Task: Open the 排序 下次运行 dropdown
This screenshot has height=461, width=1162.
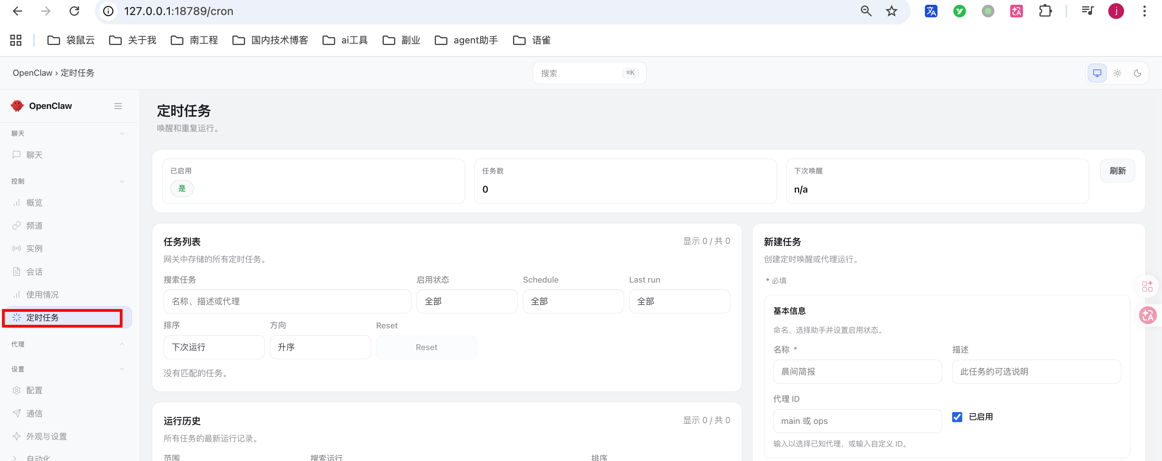Action: 214,347
